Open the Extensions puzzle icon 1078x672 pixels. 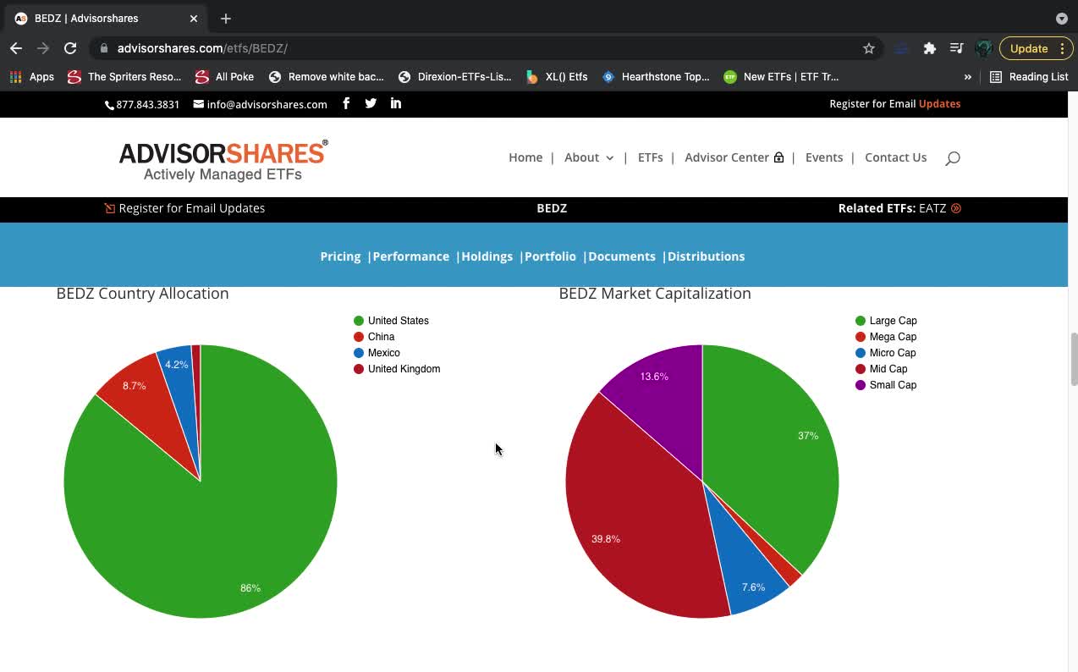click(x=930, y=48)
